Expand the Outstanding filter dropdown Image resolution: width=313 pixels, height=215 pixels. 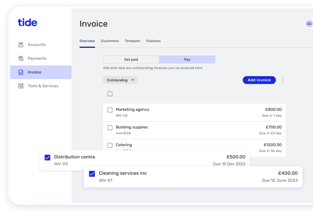tap(120, 80)
